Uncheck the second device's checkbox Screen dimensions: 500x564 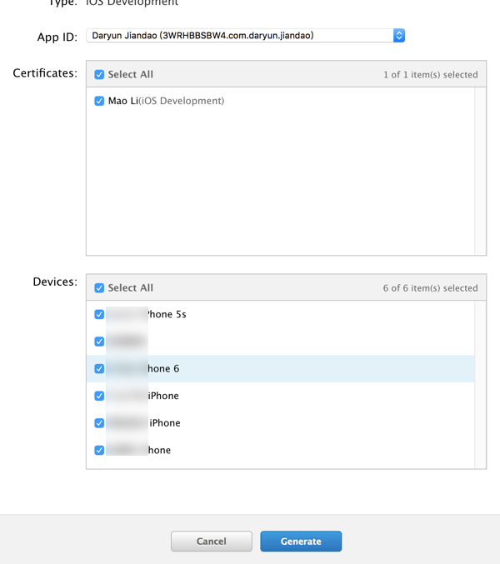[99, 342]
